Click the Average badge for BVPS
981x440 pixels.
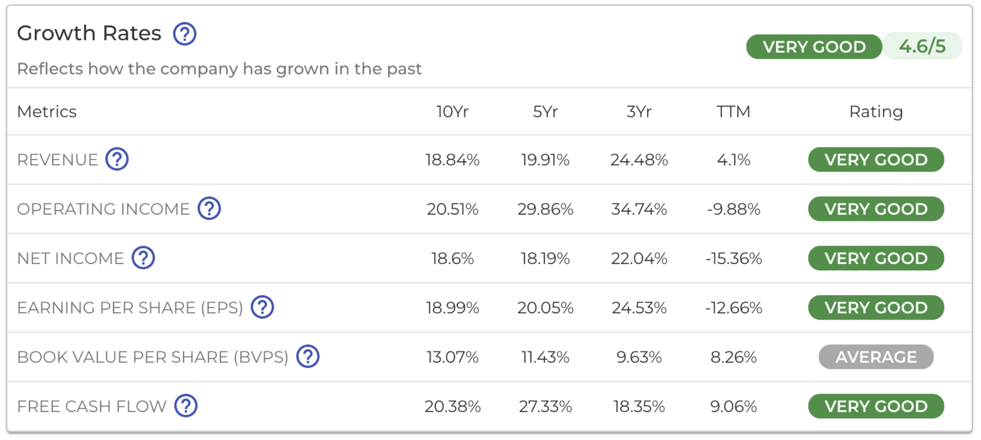(876, 357)
